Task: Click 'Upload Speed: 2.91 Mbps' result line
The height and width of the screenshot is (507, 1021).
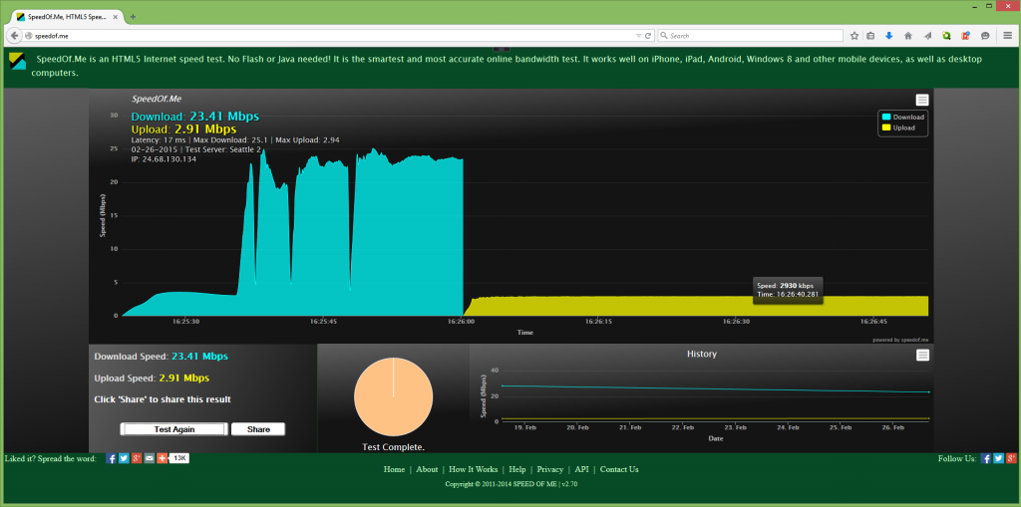Action: pyautogui.click(x=153, y=379)
